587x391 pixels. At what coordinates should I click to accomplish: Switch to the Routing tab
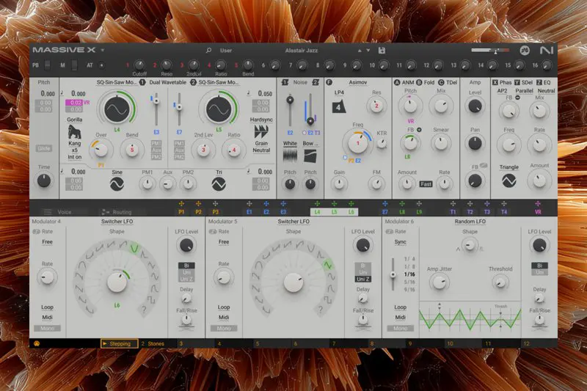[112, 211]
